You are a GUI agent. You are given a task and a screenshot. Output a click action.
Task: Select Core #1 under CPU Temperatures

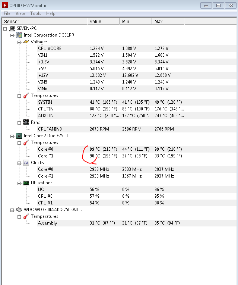(x=137, y=156)
